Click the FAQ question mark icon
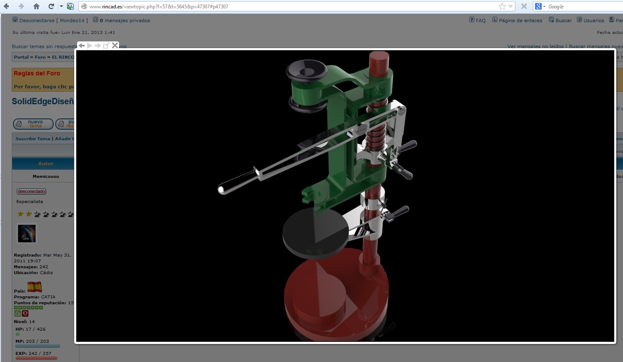This screenshot has width=623, height=362. [x=472, y=20]
